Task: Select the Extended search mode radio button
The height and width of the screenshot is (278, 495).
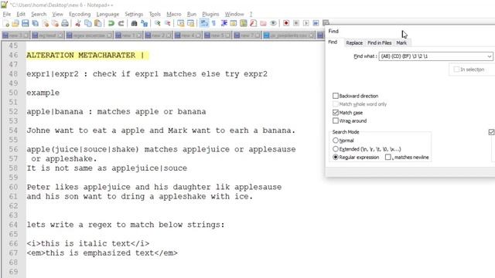Action: 336,149
